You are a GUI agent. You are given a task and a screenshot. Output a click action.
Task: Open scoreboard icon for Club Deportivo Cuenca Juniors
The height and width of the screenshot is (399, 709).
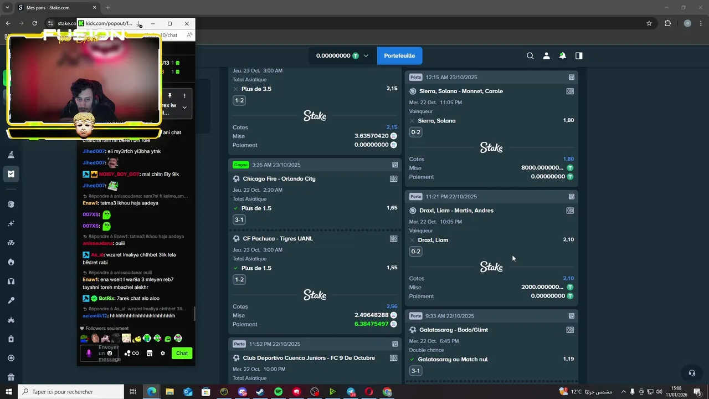[x=393, y=358]
